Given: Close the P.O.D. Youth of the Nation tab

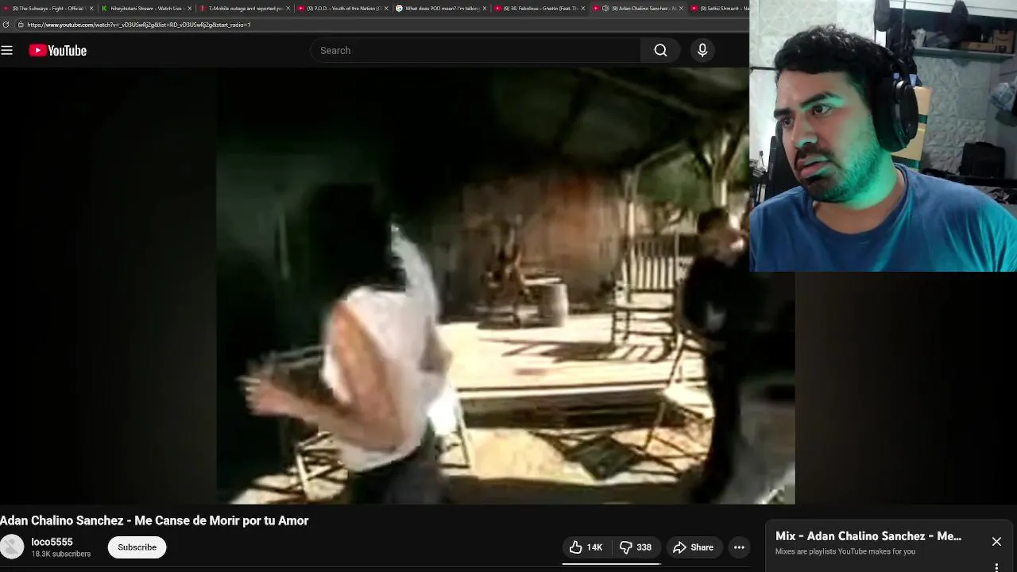Looking at the screenshot, I should coord(386,8).
